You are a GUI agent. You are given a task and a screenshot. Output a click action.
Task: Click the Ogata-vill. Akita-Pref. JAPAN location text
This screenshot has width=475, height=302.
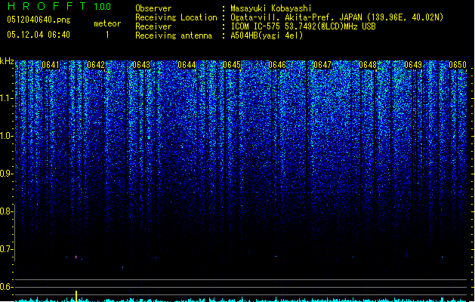point(337,17)
